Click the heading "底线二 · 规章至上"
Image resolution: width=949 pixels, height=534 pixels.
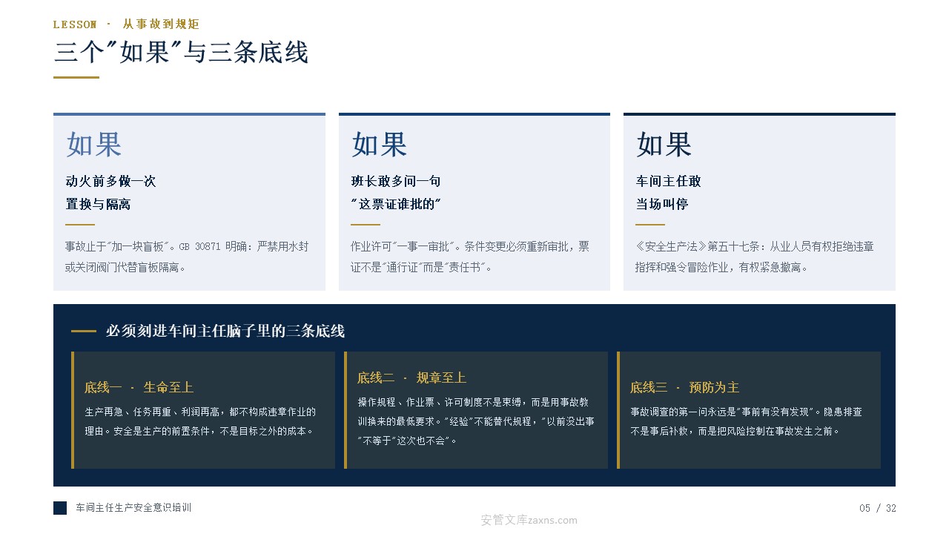click(x=411, y=378)
